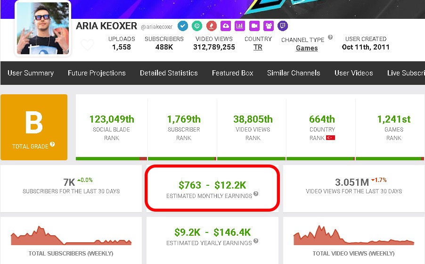The image size is (425, 264).
Task: Click the Aria Keoxer profile picture
Action: coord(43,28)
